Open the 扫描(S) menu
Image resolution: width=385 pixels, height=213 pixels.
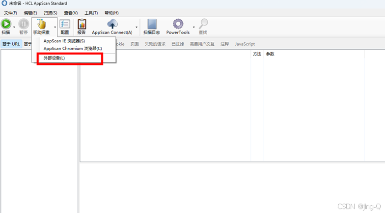(50, 13)
